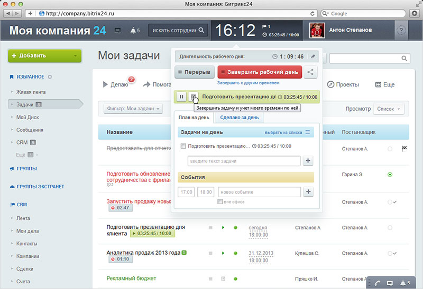Open the chat icon in bottom bar

tap(390, 283)
